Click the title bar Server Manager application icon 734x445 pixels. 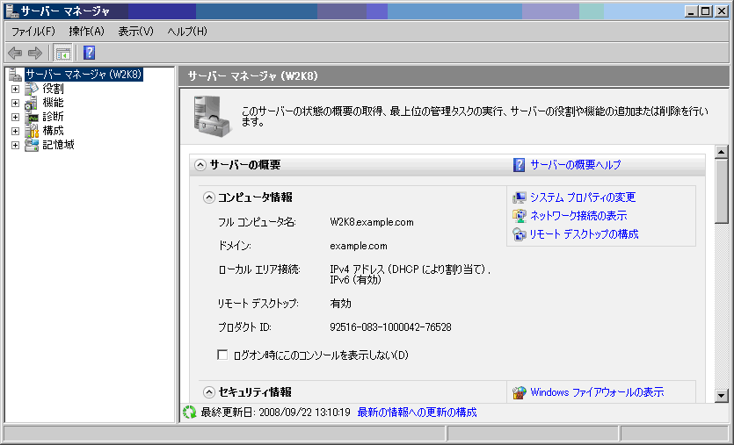(12, 11)
